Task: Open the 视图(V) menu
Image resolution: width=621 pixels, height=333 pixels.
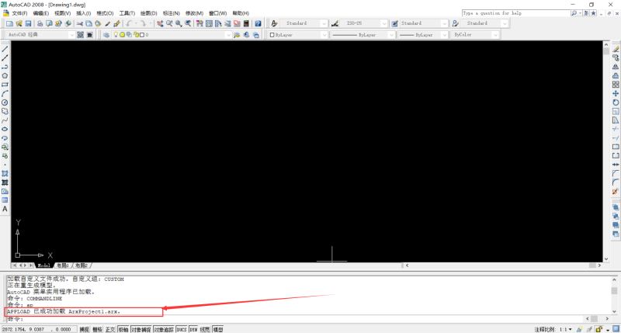Action: pos(62,13)
